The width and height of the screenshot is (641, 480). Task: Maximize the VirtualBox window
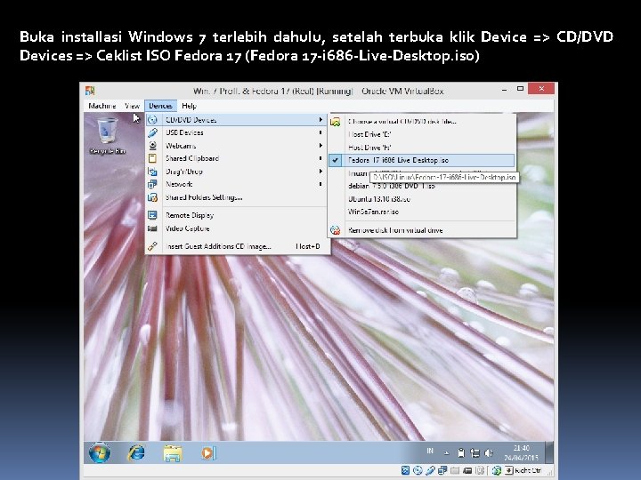(520, 89)
